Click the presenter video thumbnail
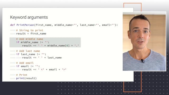 (x=144, y=41)
